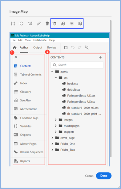Click the Output tab in the image
Screen dimensions: 121x189
point(38,48)
